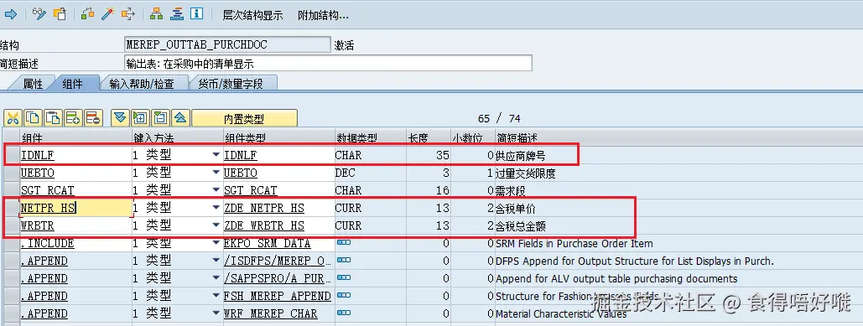Click the structure name field MEREP_OUTTAB_PURCHDOC

click(228, 45)
